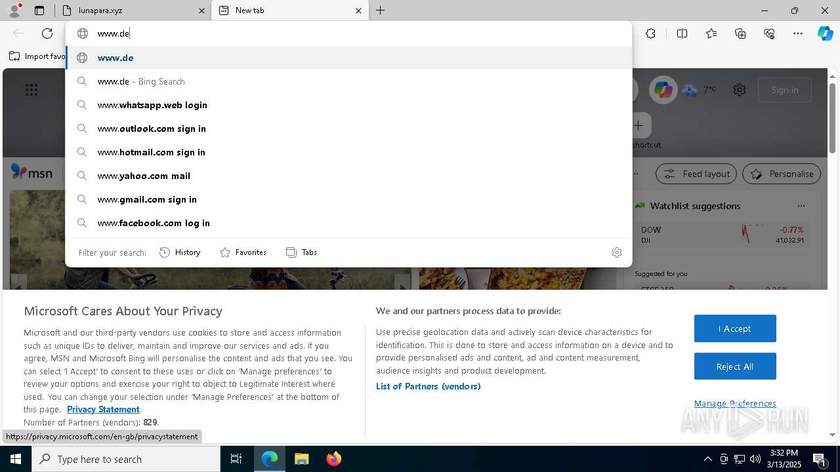
Task: Open the Collections icon
Action: point(740,33)
